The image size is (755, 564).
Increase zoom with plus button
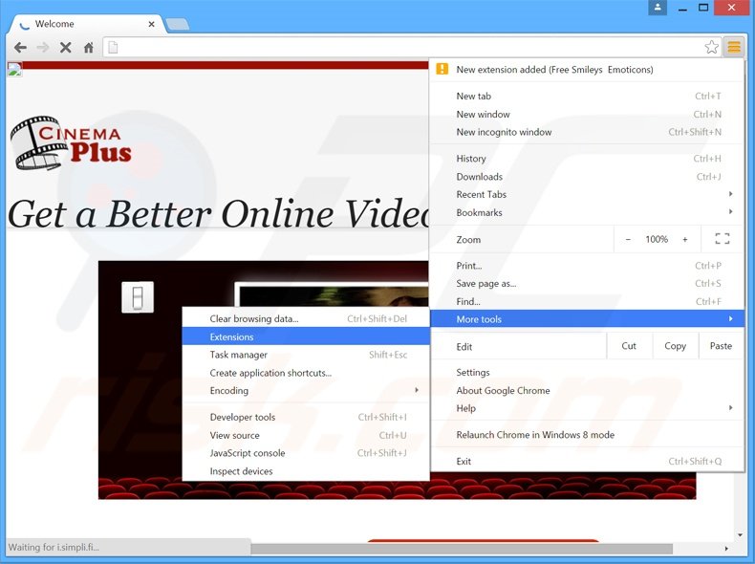684,239
